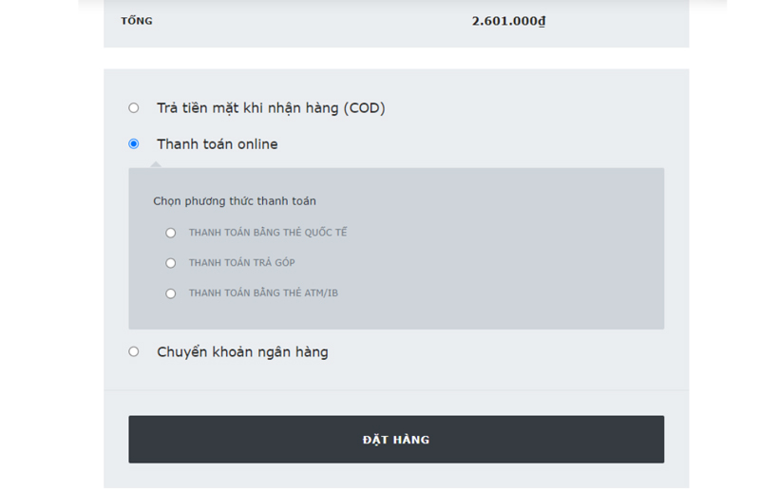Choose the trả góp installment radio button
The height and width of the screenshot is (491, 760).
[x=171, y=263]
